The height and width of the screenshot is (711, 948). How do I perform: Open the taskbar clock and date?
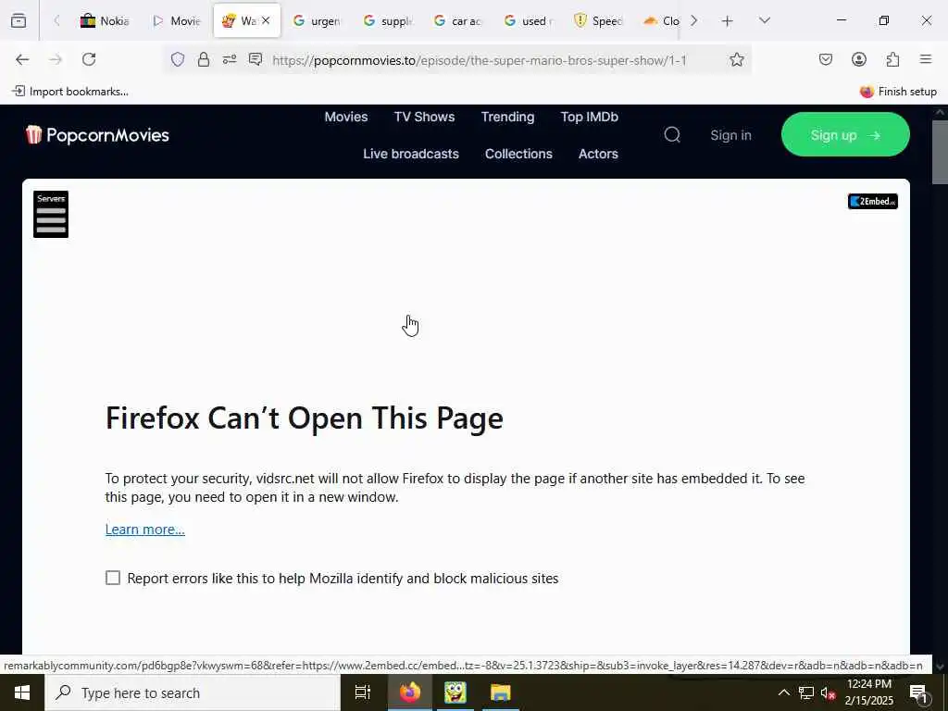click(x=868, y=692)
